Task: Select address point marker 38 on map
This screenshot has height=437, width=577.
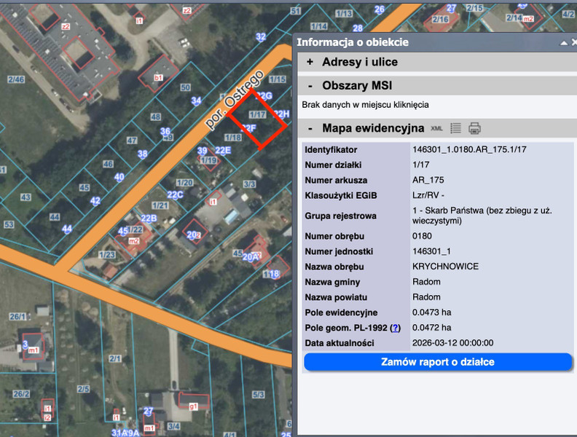Action: (143, 154)
